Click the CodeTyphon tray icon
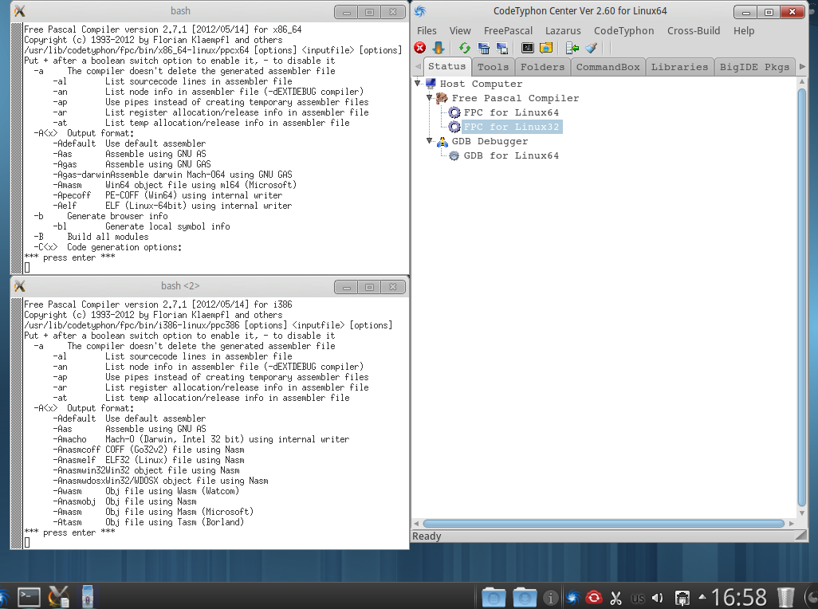Screen dimensions: 818x609 [573, 598]
